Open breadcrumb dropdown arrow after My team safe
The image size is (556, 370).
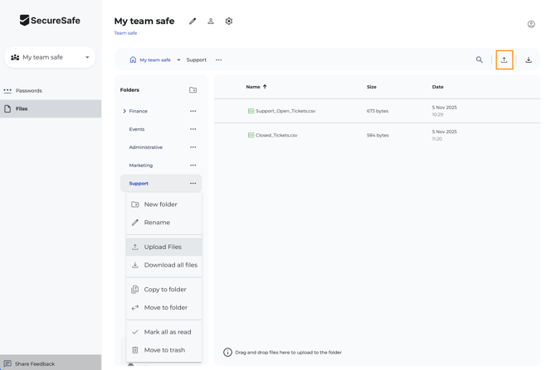[178, 60]
